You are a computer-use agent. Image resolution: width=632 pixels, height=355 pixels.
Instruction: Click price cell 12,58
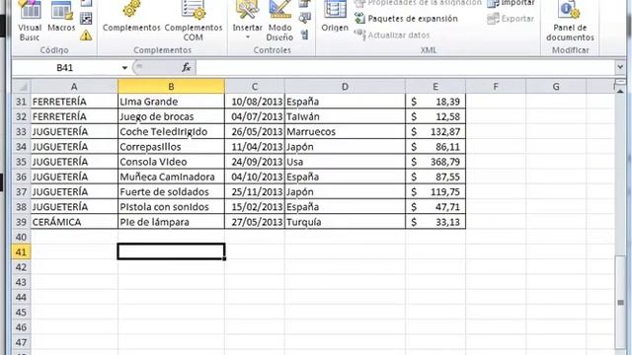pos(435,116)
